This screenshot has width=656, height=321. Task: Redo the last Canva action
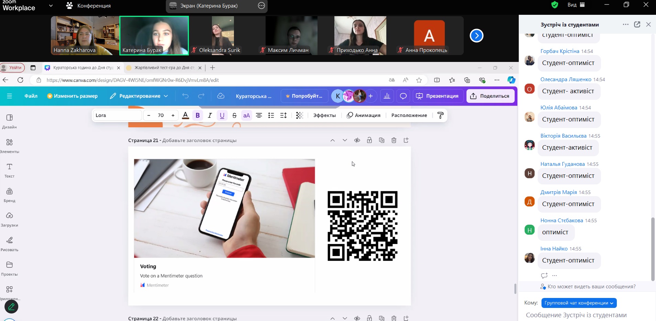(x=201, y=96)
